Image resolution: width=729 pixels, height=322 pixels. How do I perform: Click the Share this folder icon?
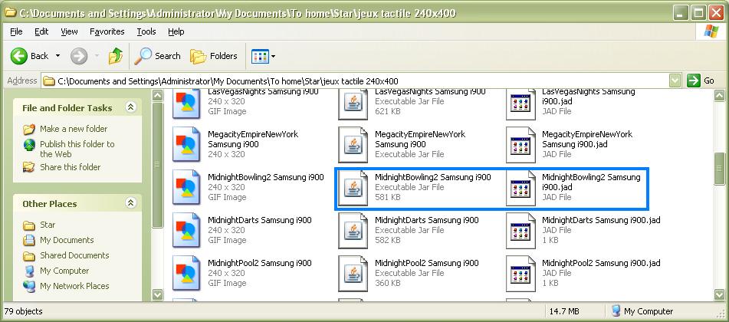[29, 167]
